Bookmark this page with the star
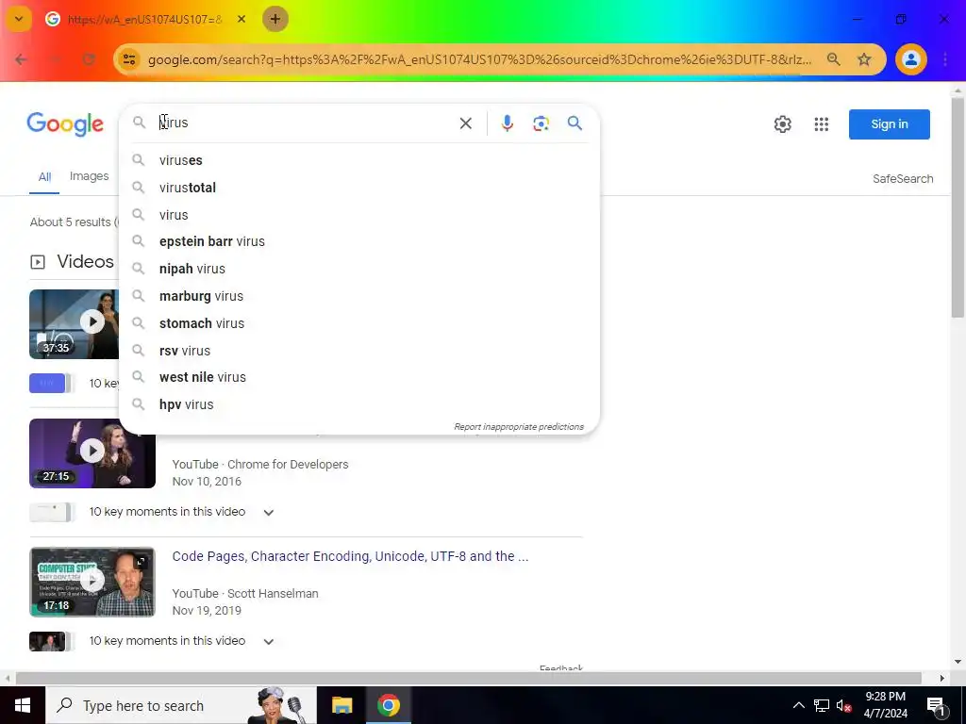Screen dimensions: 966x724 [x=864, y=59]
